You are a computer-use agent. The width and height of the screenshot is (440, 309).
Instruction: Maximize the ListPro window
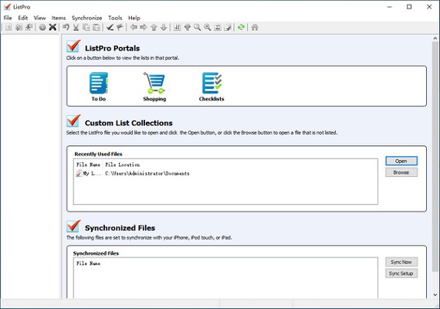[x=409, y=7]
